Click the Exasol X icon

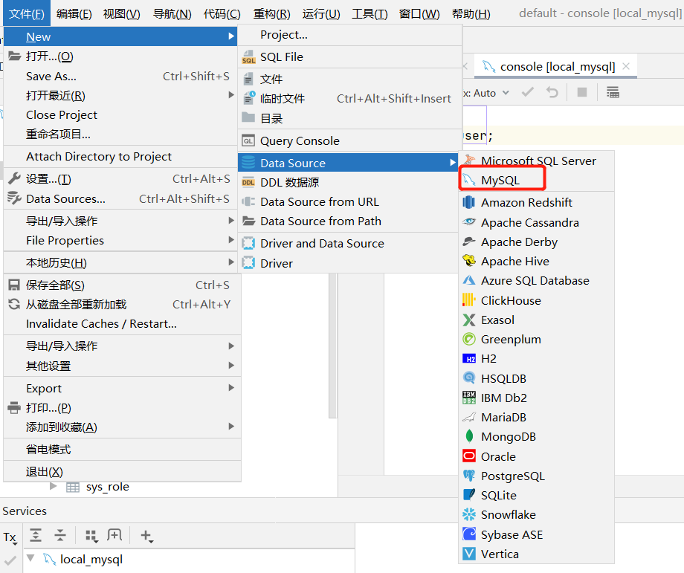click(469, 320)
